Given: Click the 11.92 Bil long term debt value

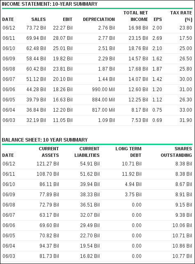Looking at the screenshot, I should tap(132, 174).
